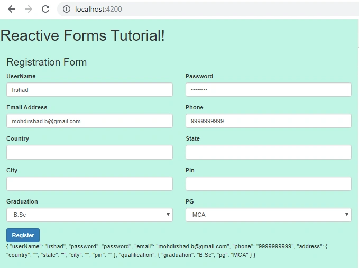The height and width of the screenshot is (268, 359).
Task: Focus the empty State field
Action: click(x=269, y=152)
